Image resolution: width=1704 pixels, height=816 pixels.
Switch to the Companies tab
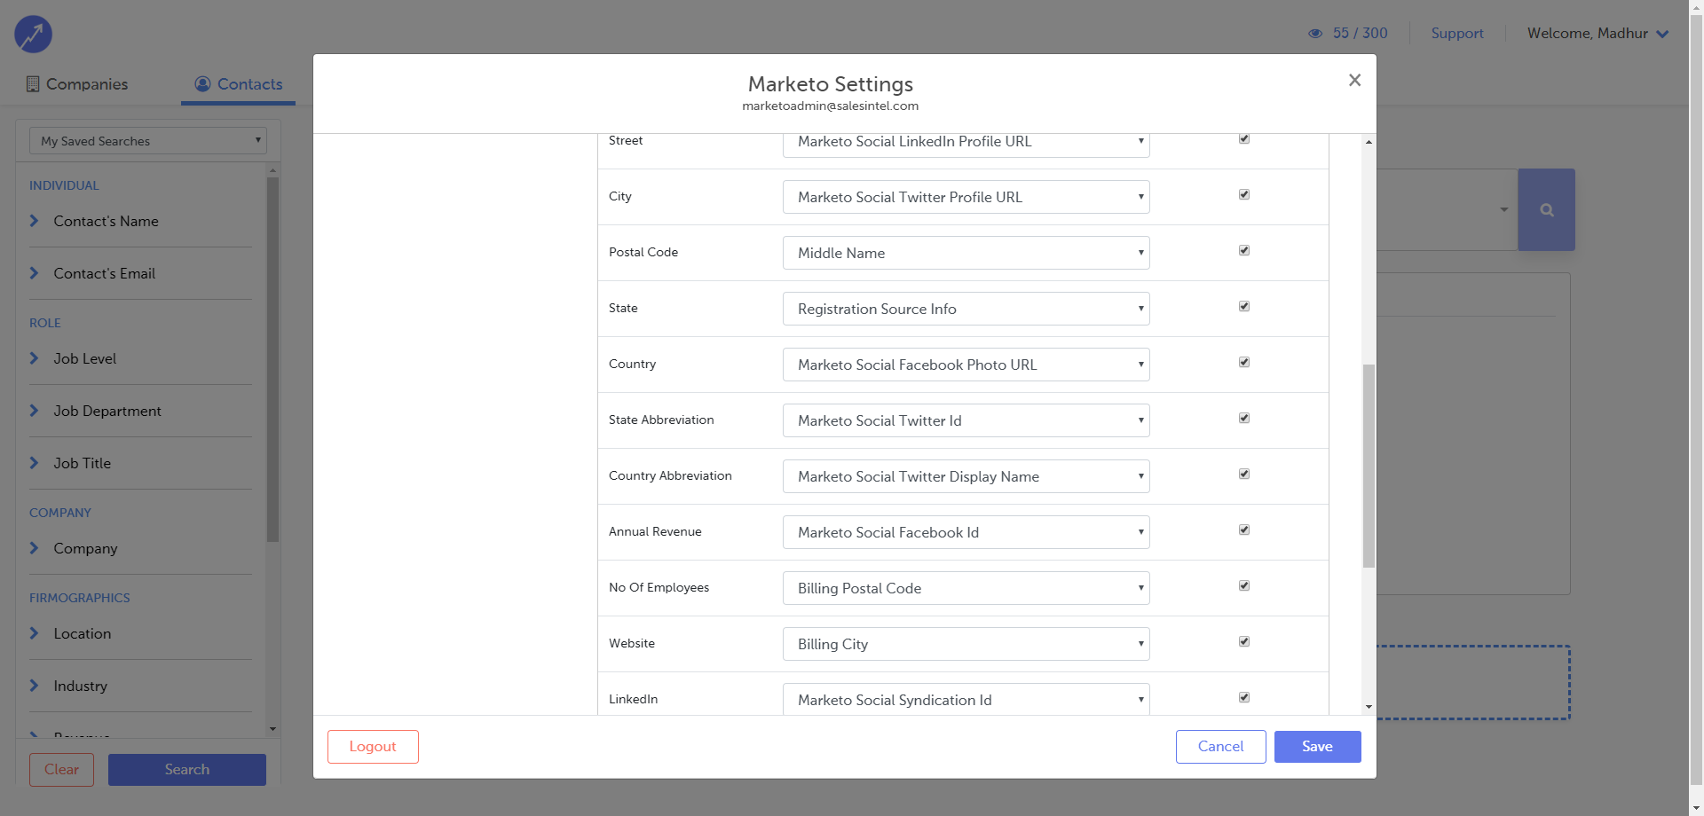[76, 84]
